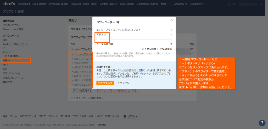Open 監査ログ in sidebar
Image resolution: width=268 pixels, height=129 pixels.
[7, 82]
